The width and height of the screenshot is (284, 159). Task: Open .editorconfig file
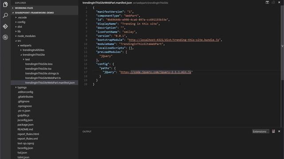25,92
